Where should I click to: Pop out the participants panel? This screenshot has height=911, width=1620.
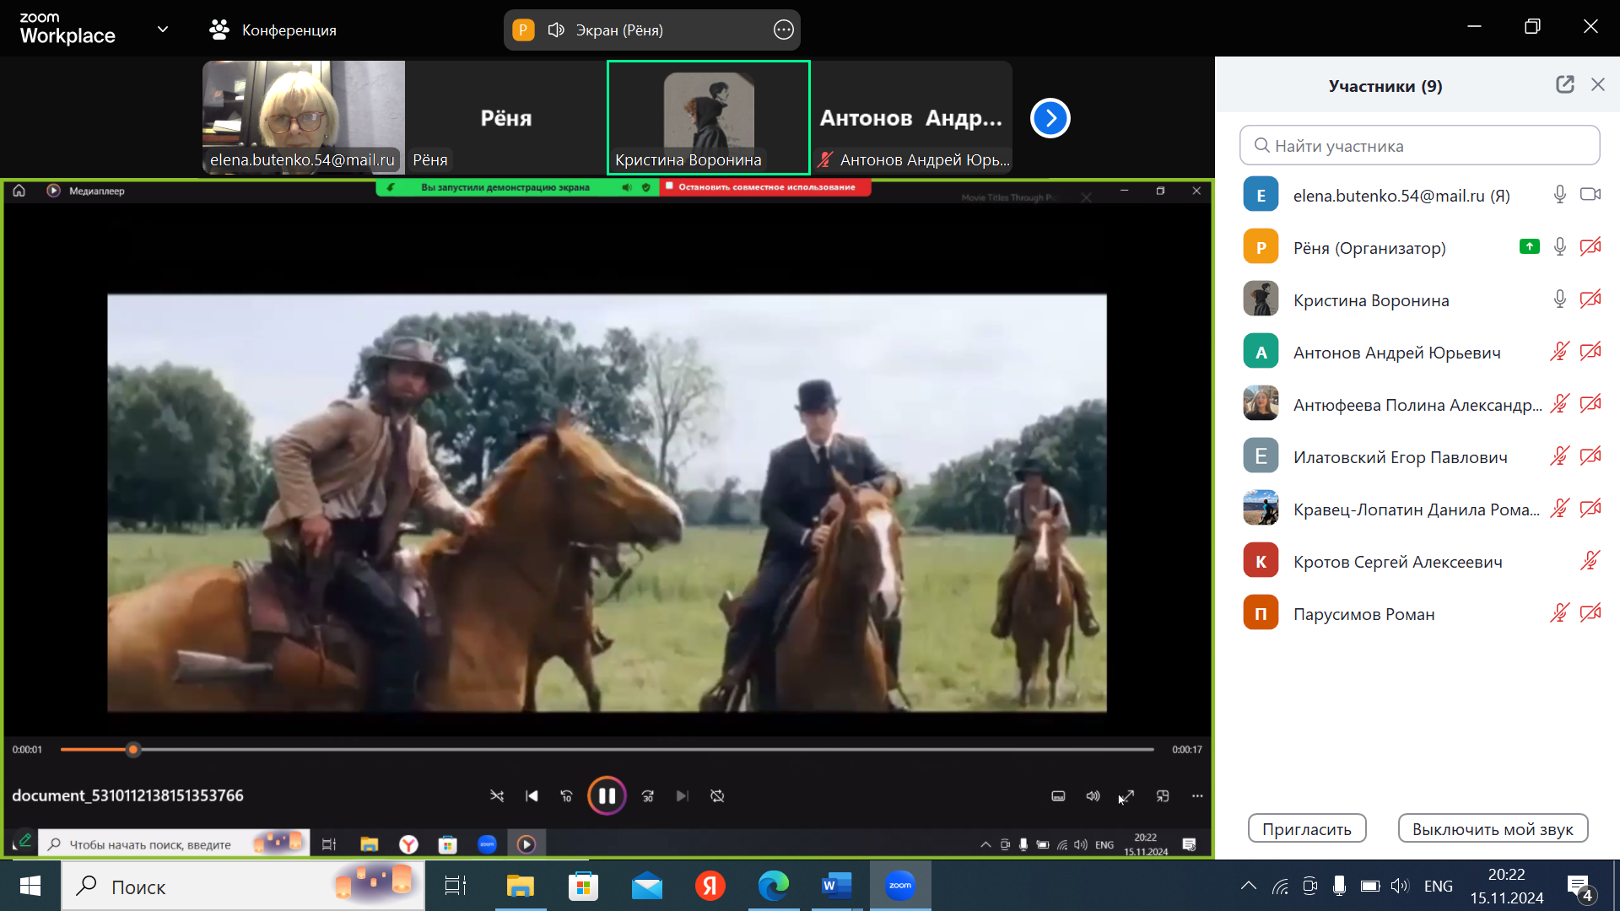[1565, 84]
